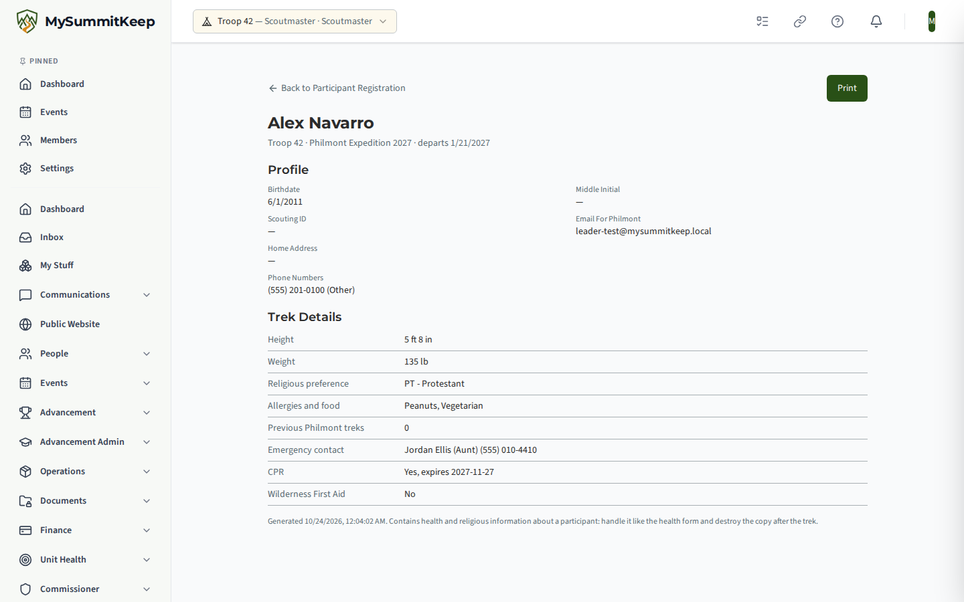Expand the Events section with the chevron
Viewport: 964px width, 602px height.
[x=147, y=383]
